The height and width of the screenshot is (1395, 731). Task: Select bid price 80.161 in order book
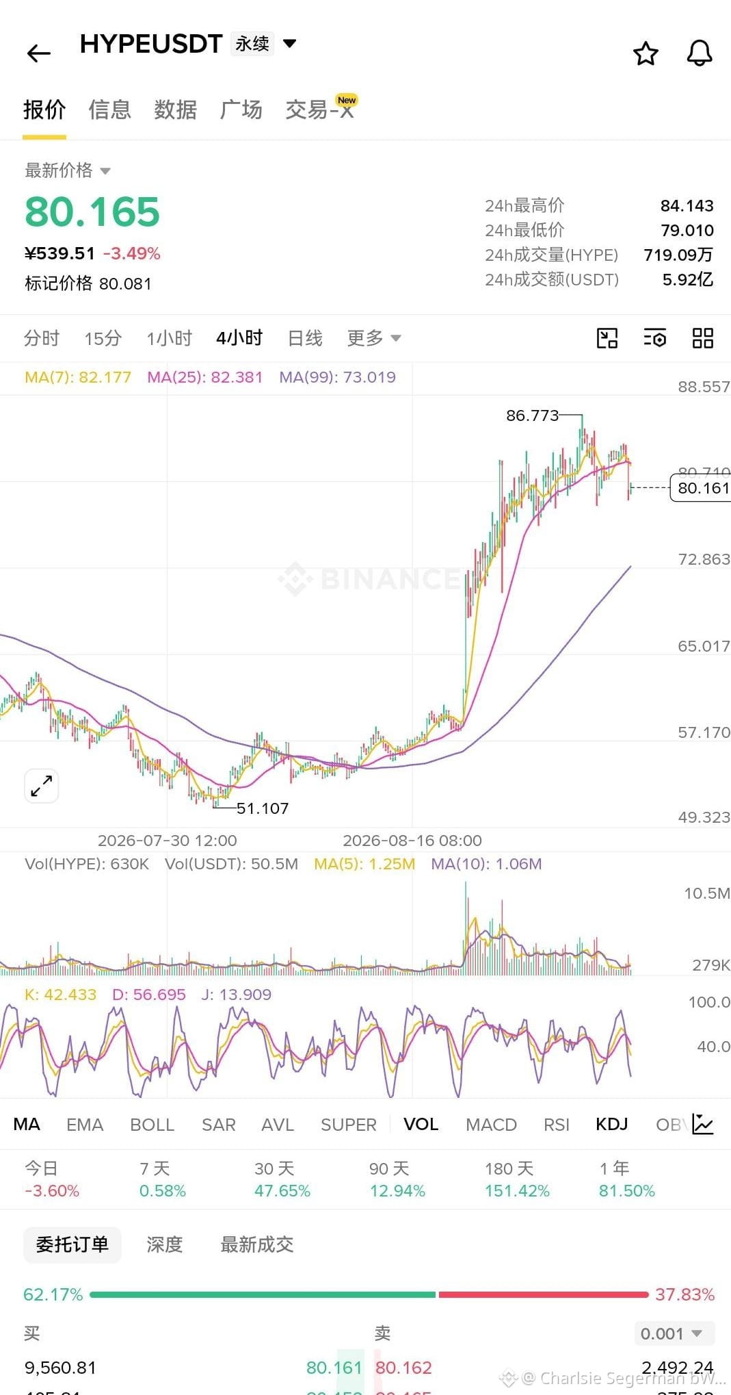(x=334, y=1368)
